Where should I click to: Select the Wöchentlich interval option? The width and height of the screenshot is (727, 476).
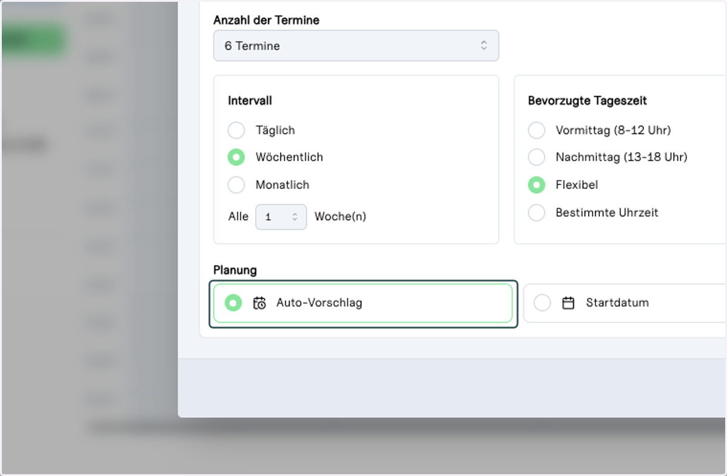(236, 157)
